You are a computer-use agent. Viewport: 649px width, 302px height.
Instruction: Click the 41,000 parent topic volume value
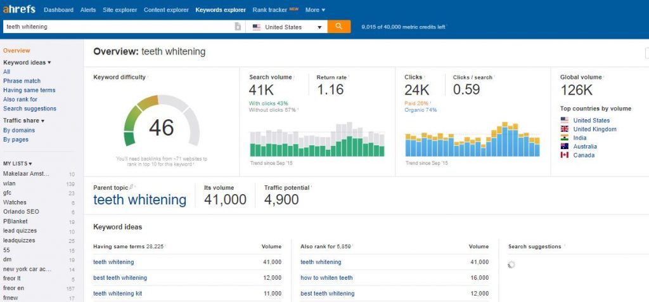tap(225, 200)
